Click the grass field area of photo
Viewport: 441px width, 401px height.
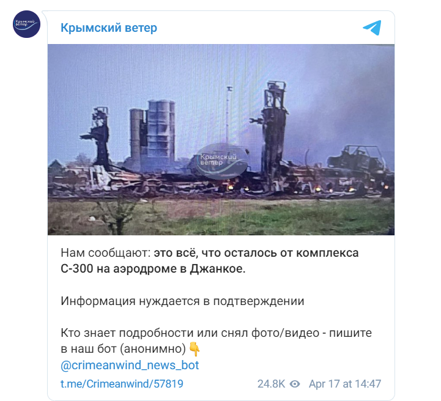pos(221,216)
